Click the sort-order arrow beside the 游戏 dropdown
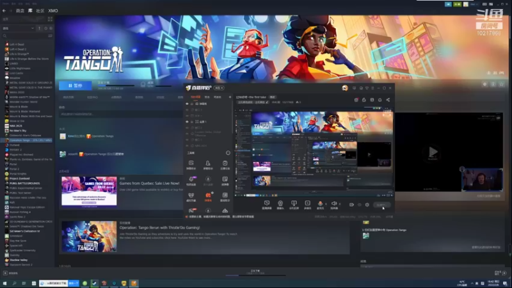The image size is (512, 288). coord(39,28)
